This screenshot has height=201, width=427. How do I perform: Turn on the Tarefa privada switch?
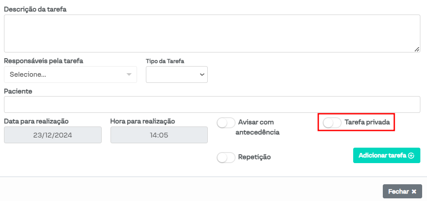(x=332, y=123)
